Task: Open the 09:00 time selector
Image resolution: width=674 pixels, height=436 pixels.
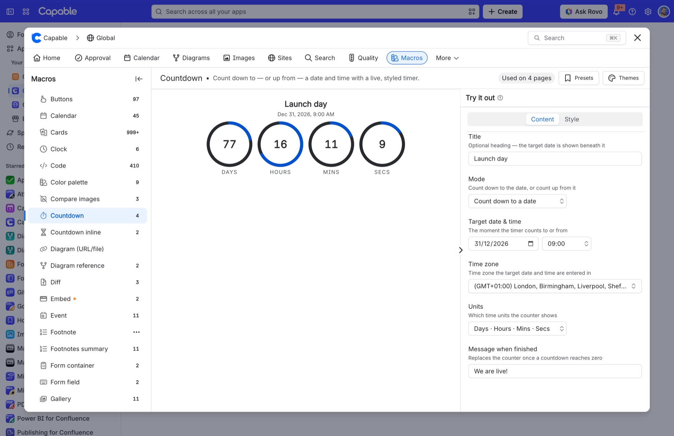Action: tap(566, 244)
